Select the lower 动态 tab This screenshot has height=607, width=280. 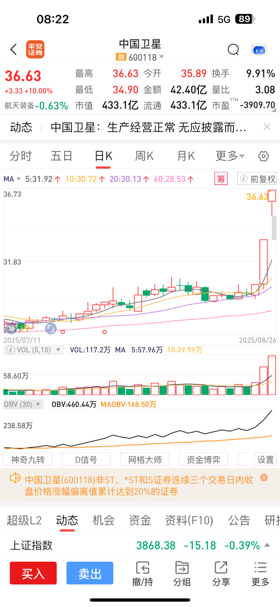click(x=67, y=520)
